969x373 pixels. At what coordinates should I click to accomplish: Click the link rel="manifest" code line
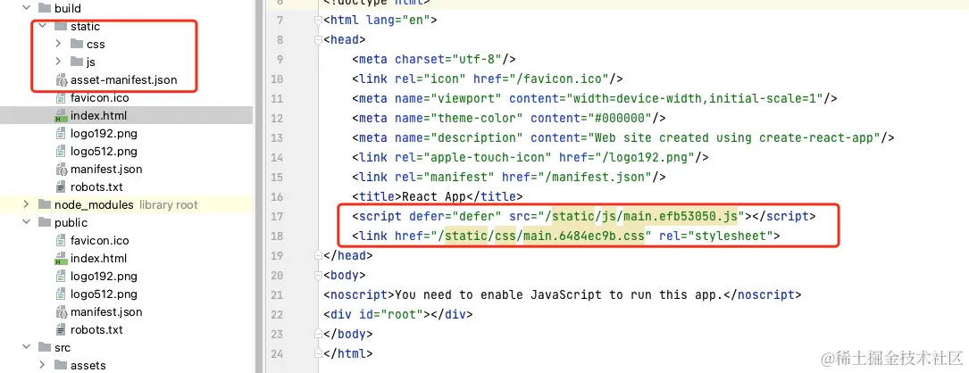click(508, 178)
